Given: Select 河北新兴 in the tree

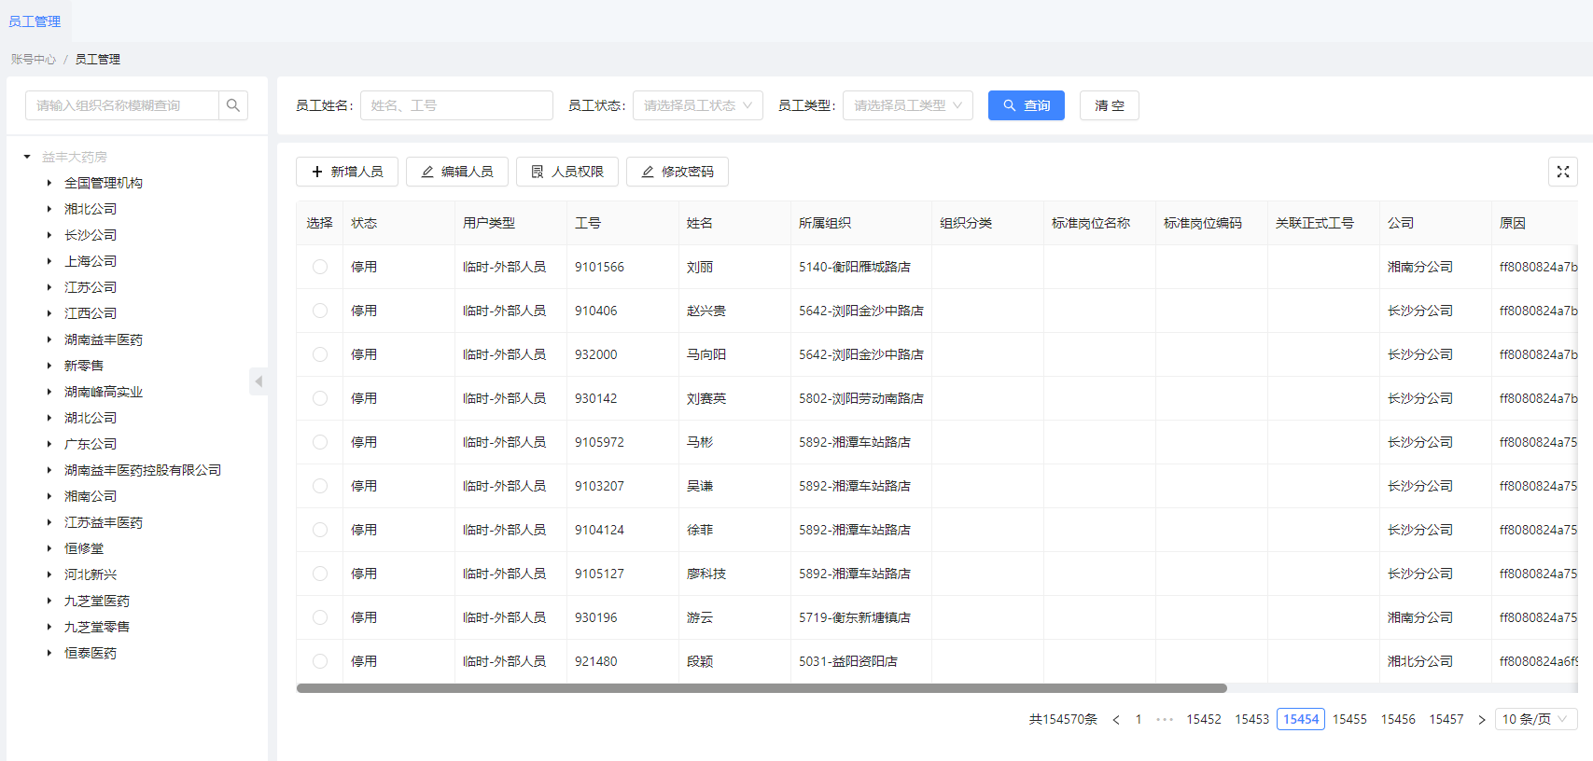Looking at the screenshot, I should [91, 574].
